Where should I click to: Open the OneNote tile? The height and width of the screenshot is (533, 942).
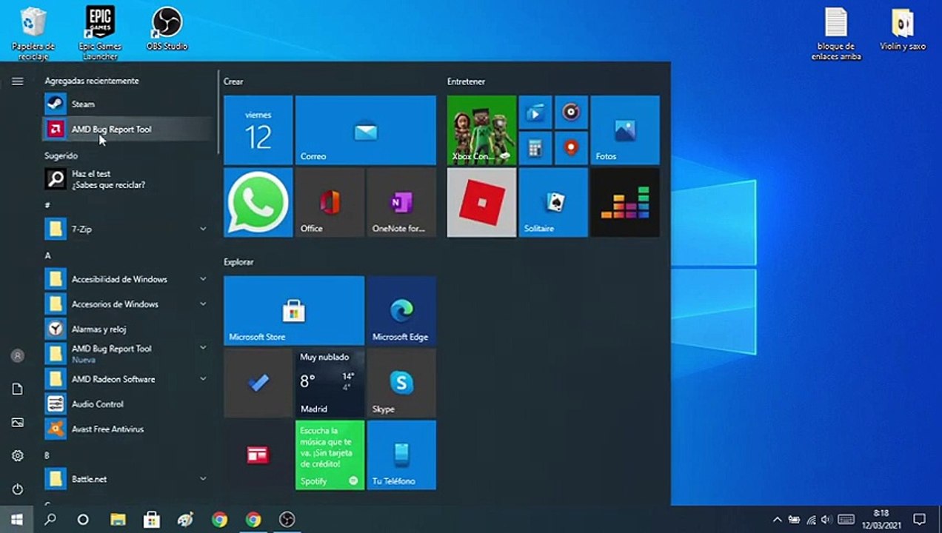click(x=401, y=202)
